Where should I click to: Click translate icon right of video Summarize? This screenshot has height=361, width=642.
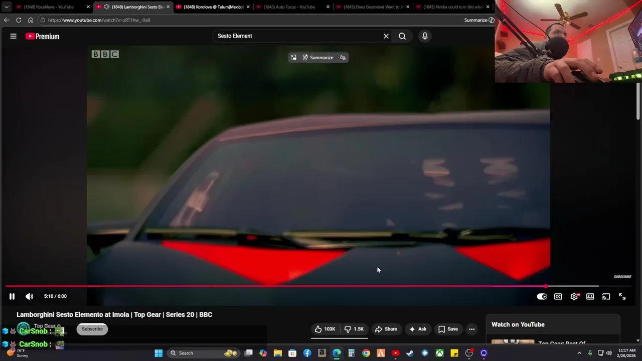pyautogui.click(x=343, y=58)
